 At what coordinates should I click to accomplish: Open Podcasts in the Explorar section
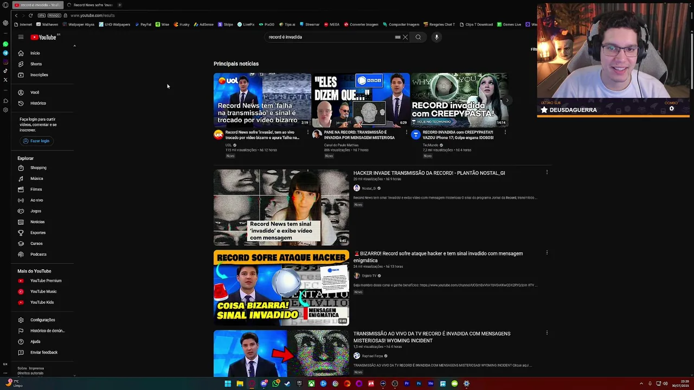(x=38, y=255)
